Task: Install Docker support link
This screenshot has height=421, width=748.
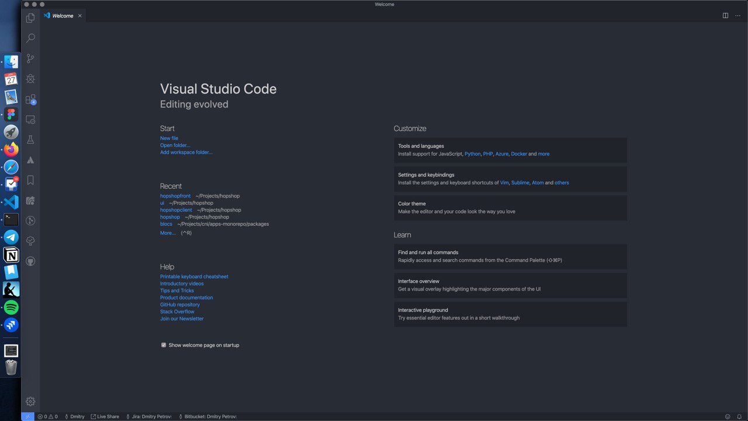Action: (519, 154)
